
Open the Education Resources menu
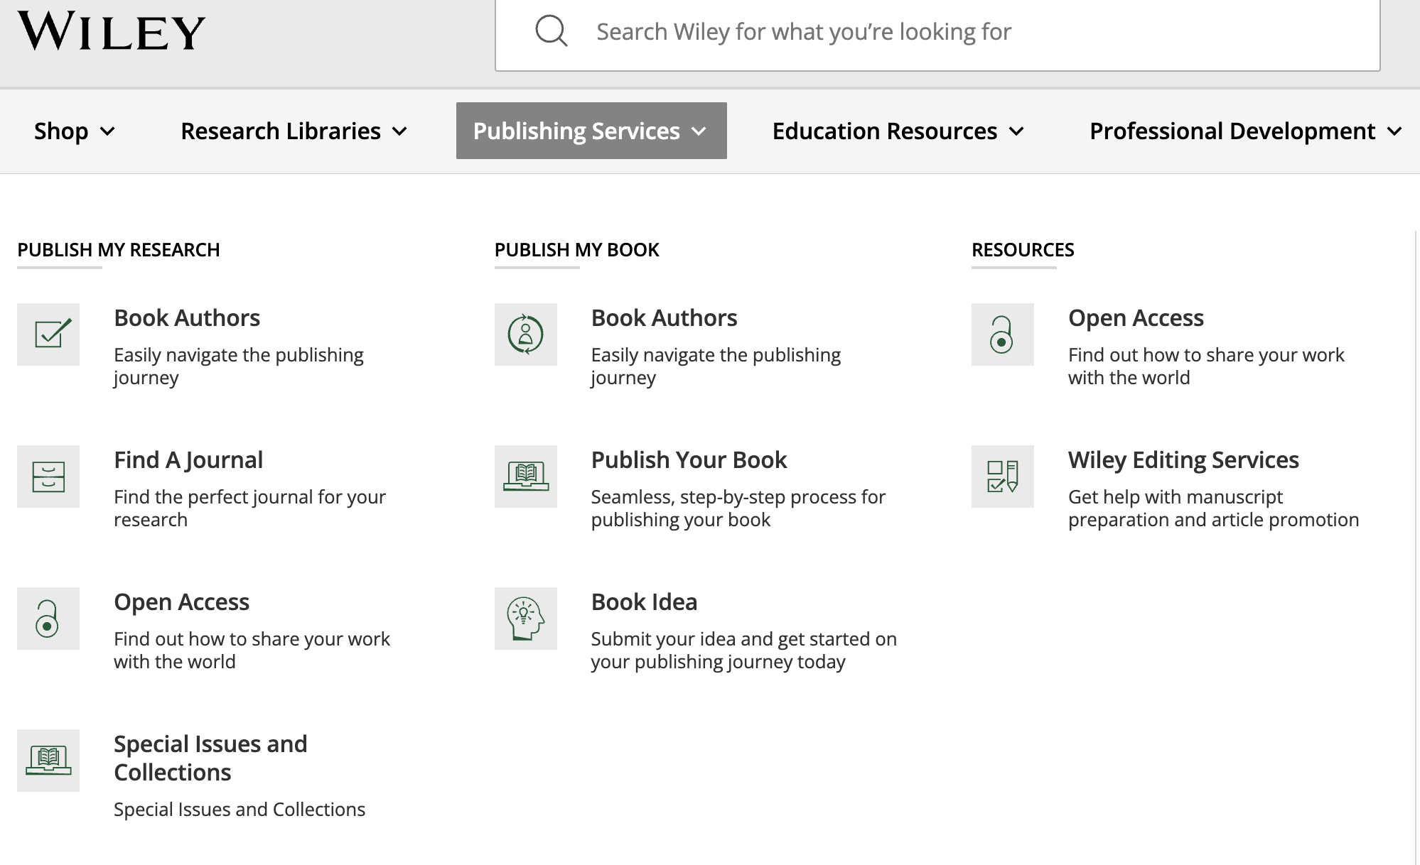click(898, 131)
